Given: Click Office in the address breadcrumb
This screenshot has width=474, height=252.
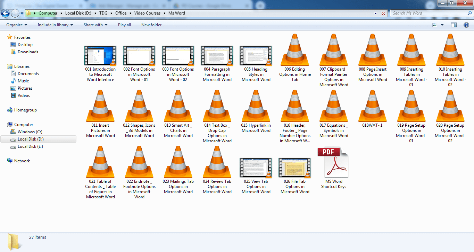Looking at the screenshot, I should [x=121, y=13].
